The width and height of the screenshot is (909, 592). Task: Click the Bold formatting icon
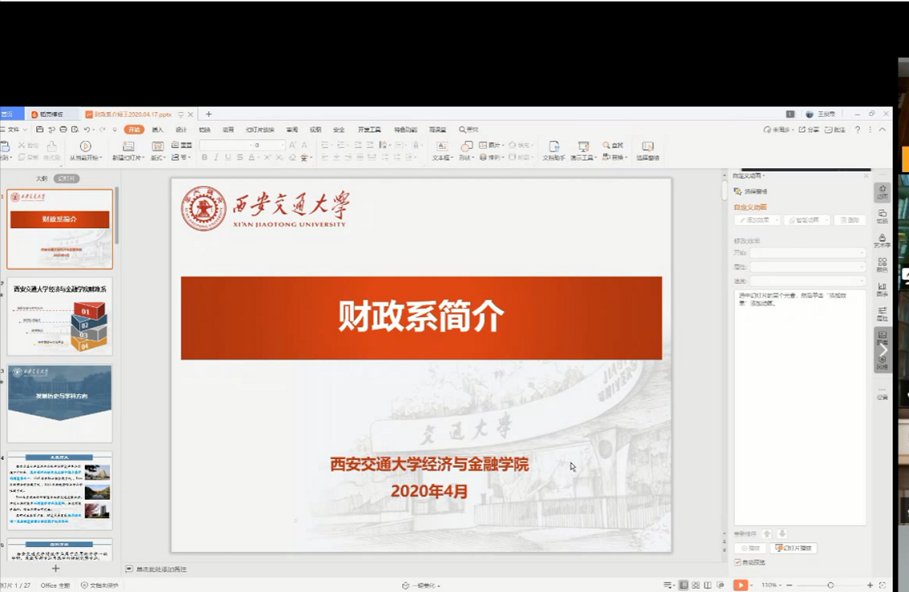tap(205, 158)
